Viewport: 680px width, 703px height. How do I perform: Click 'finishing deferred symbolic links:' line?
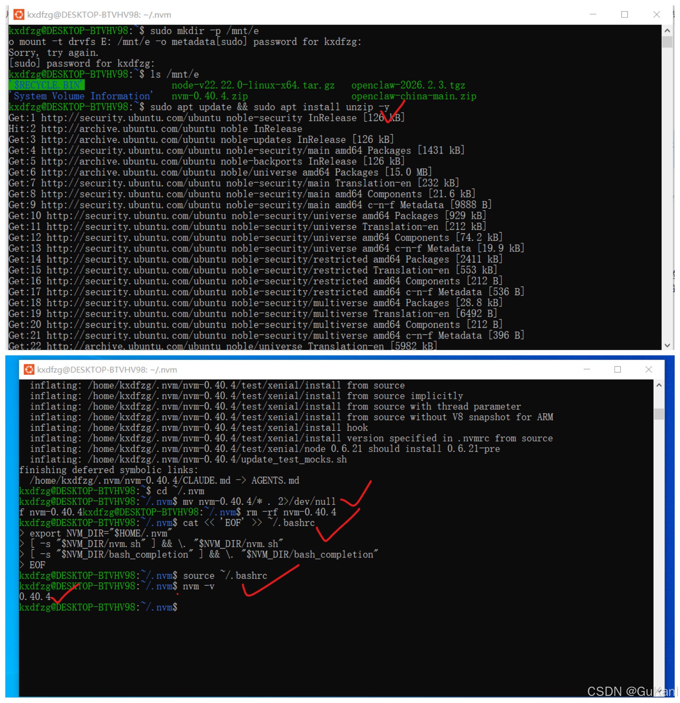tap(108, 470)
